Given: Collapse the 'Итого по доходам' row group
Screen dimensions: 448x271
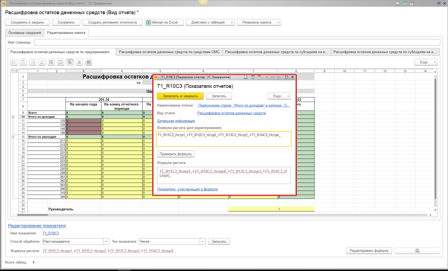Looking at the screenshot, I should click(x=13, y=117).
